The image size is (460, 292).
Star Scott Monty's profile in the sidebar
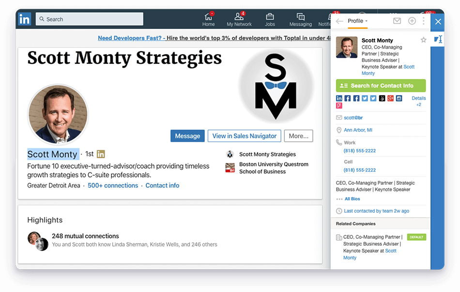424,40
